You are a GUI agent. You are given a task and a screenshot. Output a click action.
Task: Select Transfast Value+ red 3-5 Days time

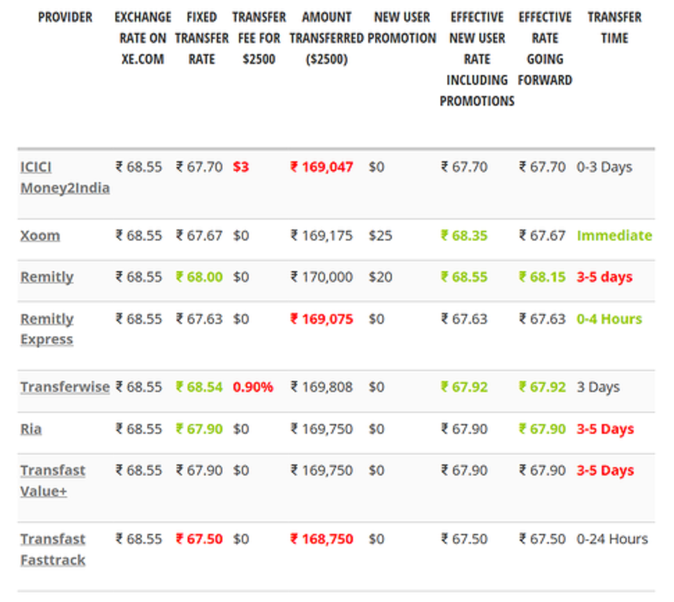pyautogui.click(x=605, y=471)
